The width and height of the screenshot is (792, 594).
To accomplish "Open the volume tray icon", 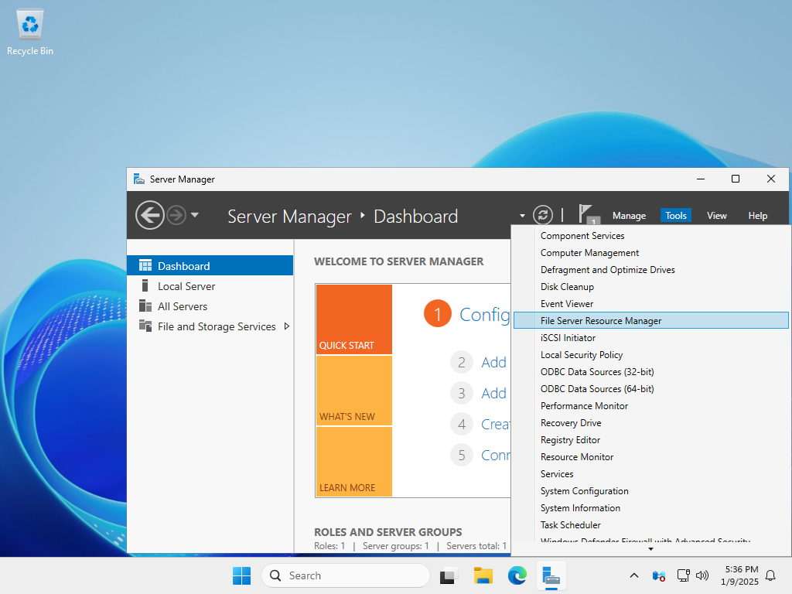I will coord(702,575).
